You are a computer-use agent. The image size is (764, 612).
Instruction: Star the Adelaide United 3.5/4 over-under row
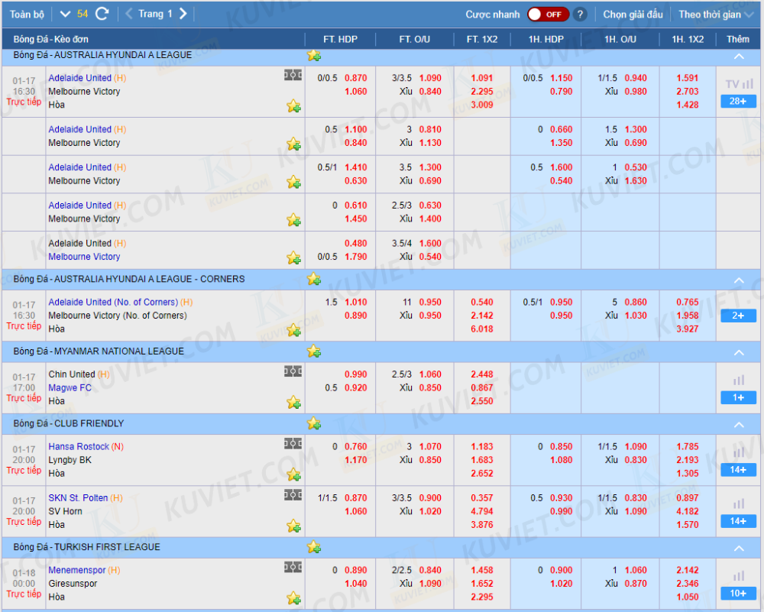pos(293,257)
